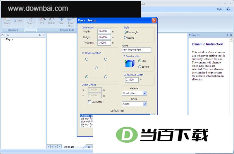Click the Default Cut Depth field
Viewport: 234px width, 154px height.
132,80
